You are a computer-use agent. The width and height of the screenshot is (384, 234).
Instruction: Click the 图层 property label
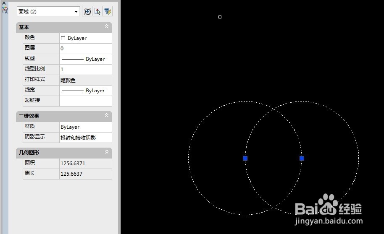point(30,48)
